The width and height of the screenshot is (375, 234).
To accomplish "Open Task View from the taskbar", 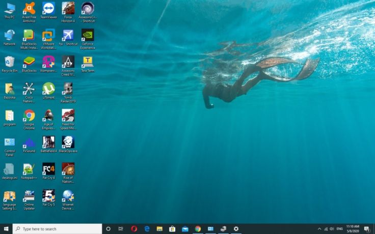I will pos(121,229).
